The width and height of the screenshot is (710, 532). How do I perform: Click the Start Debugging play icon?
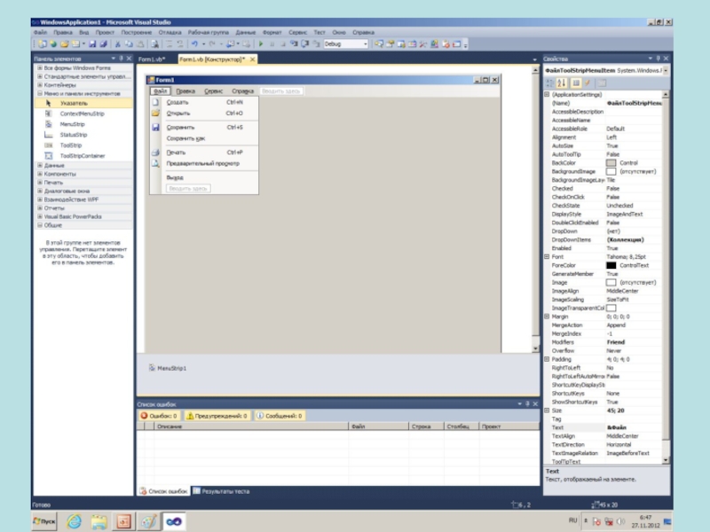[260, 43]
